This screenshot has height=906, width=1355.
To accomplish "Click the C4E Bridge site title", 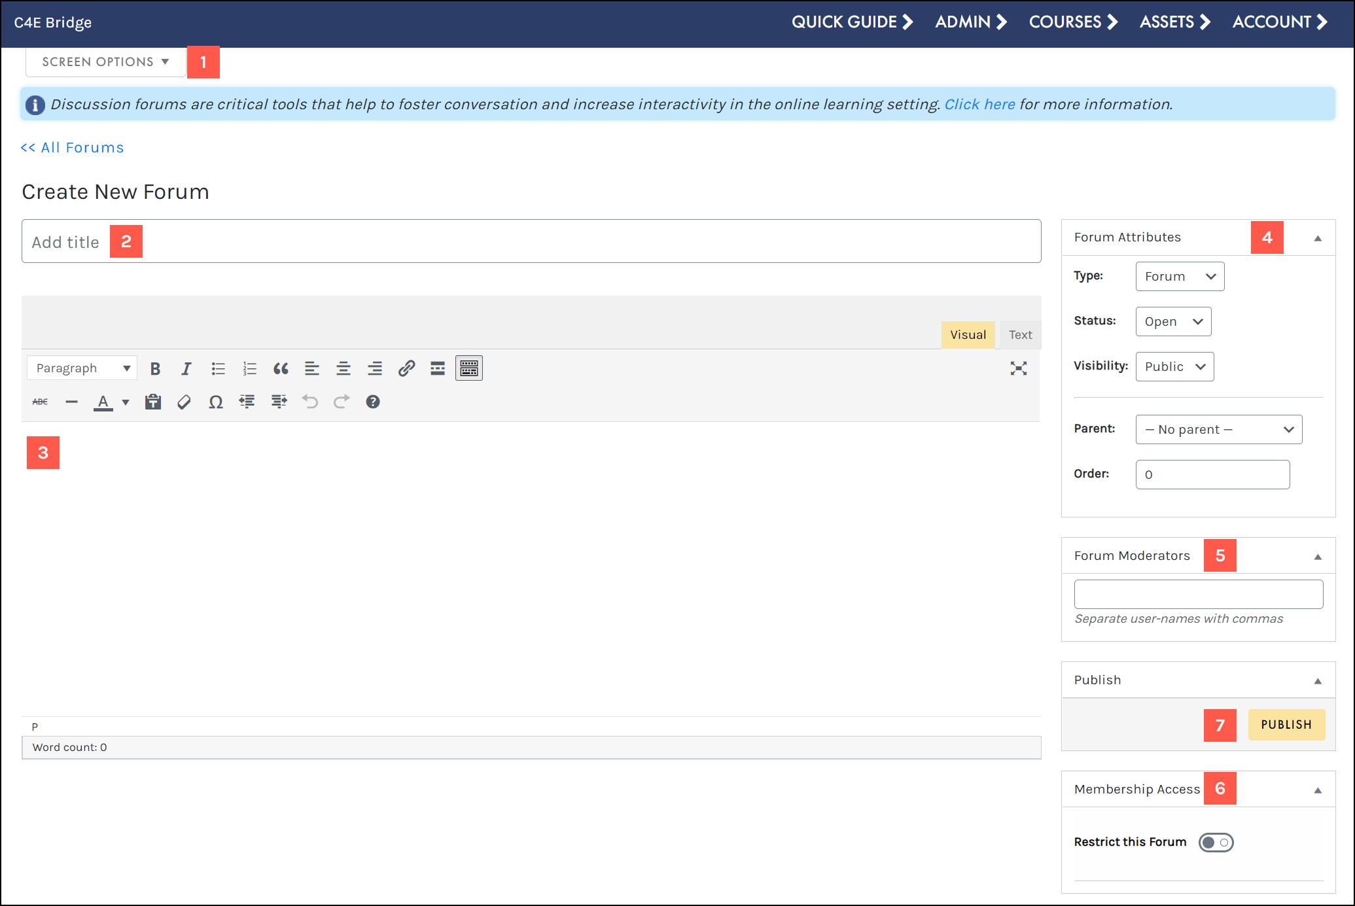I will tap(53, 23).
